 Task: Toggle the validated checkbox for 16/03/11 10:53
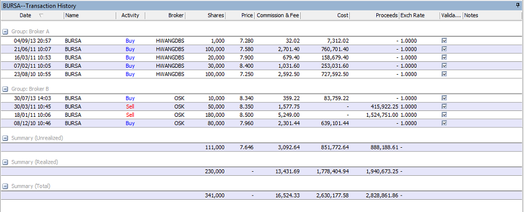pyautogui.click(x=444, y=57)
